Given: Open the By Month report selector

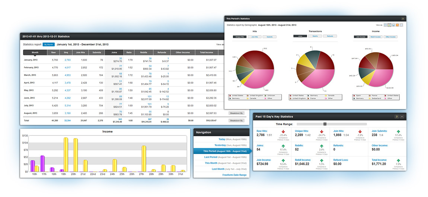Looking at the screenshot, I should point(49,45).
